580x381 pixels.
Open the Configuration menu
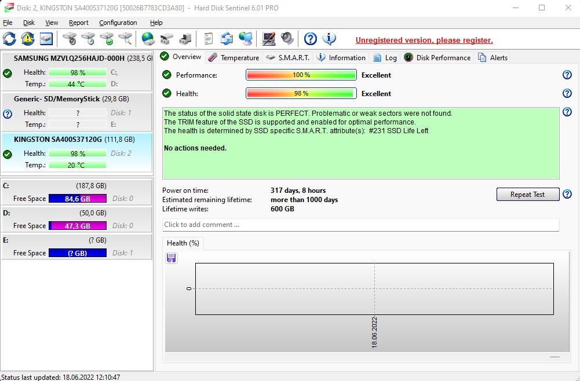pos(118,23)
